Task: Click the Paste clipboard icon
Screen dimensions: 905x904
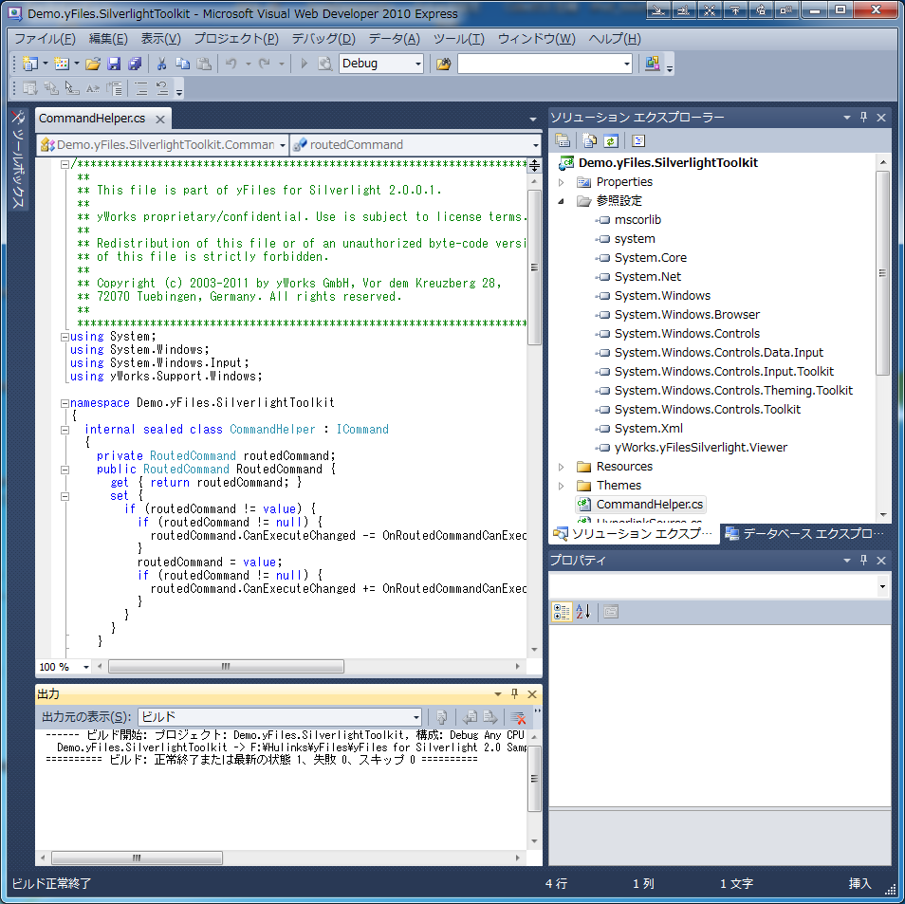Action: pyautogui.click(x=204, y=64)
